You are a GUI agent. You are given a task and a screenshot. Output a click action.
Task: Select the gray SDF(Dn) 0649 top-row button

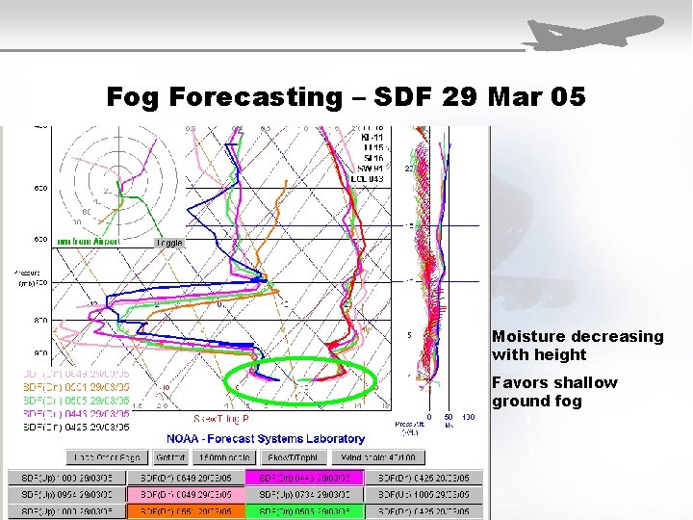(x=186, y=478)
